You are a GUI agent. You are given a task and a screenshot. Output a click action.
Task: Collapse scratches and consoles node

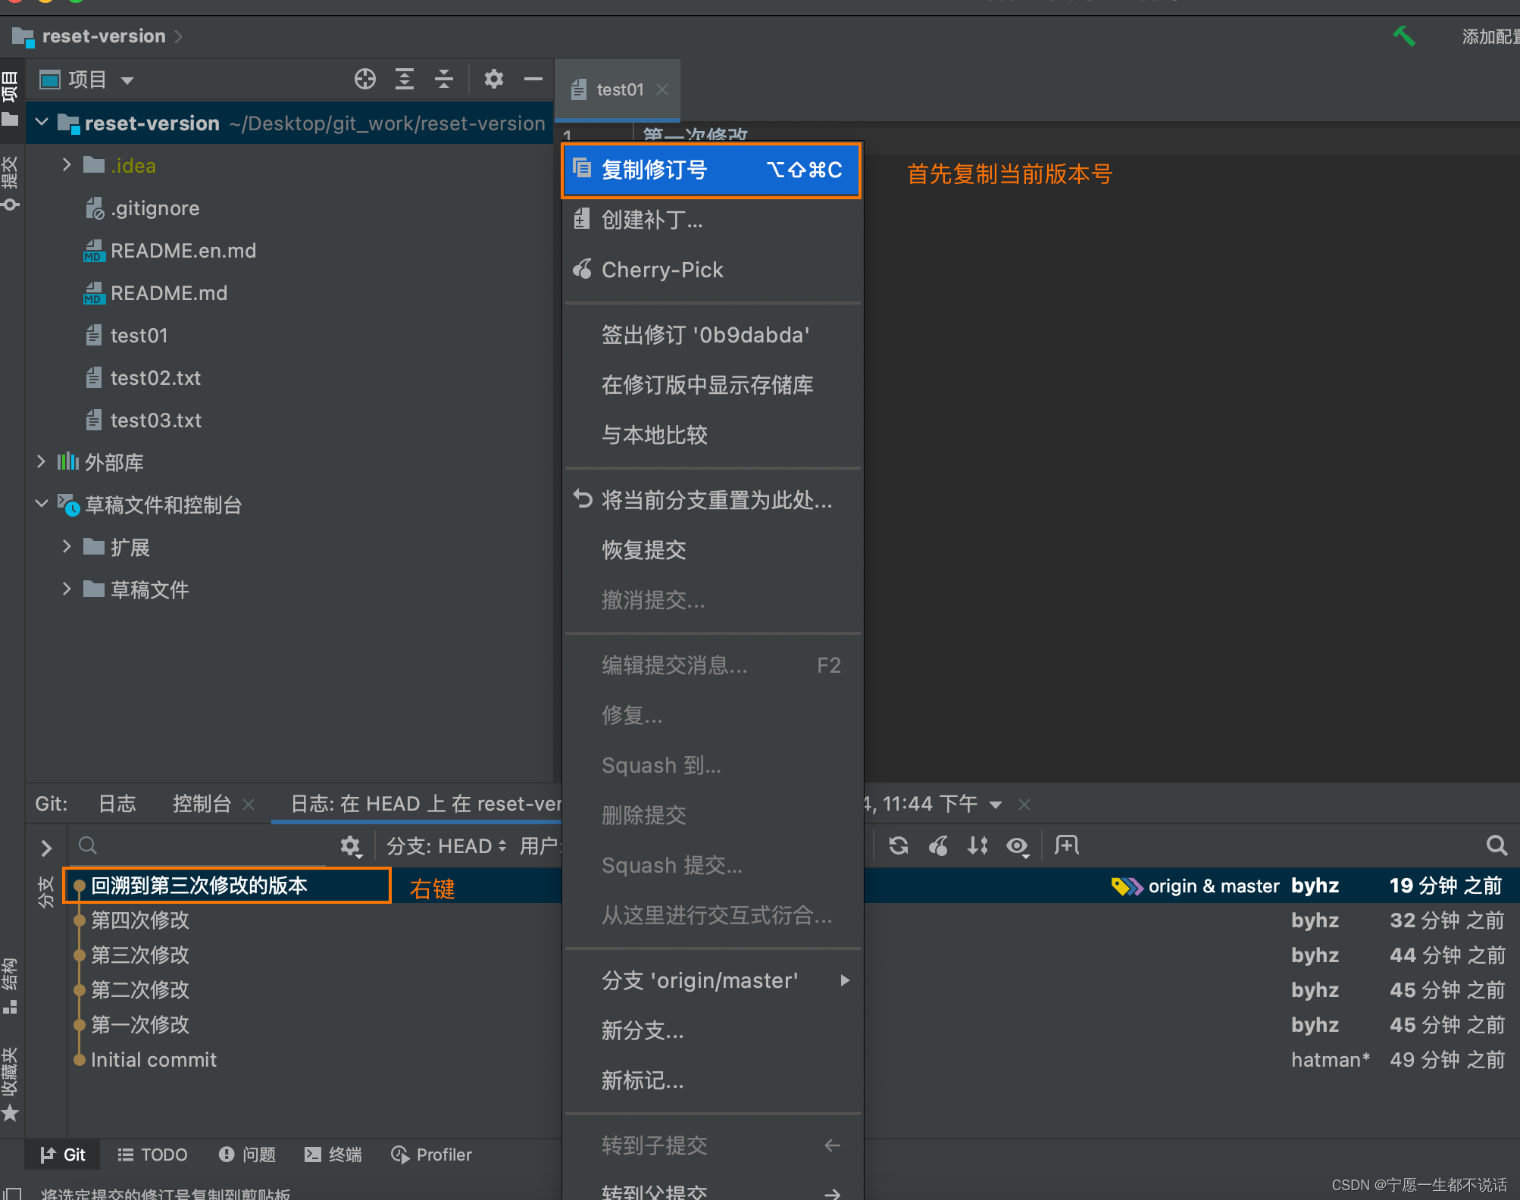[42, 504]
